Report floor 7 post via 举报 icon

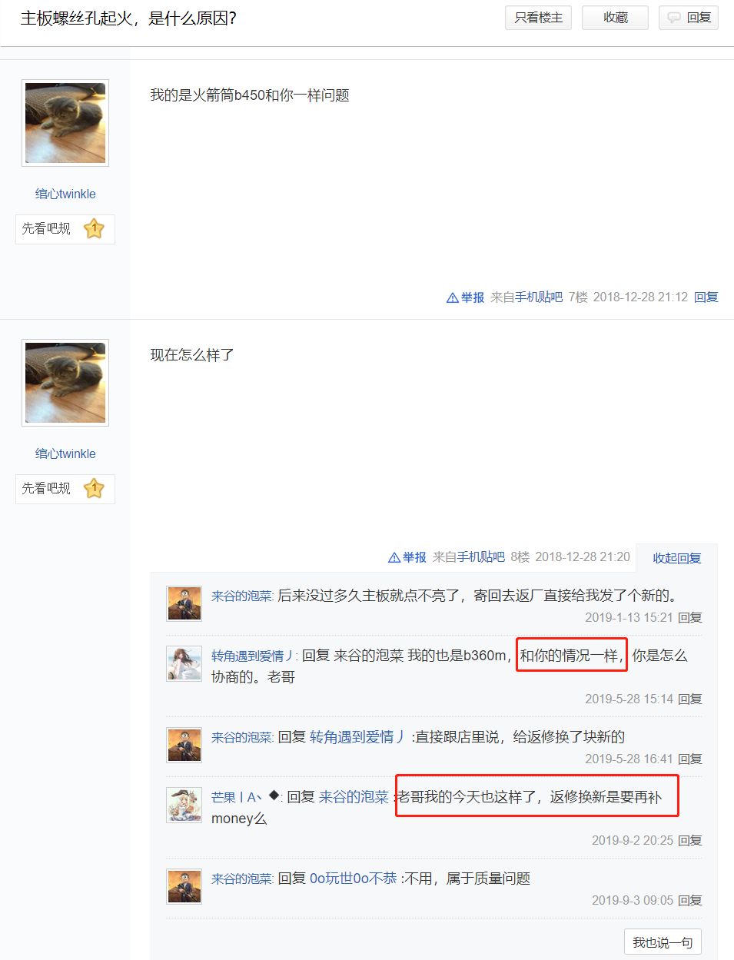point(465,297)
